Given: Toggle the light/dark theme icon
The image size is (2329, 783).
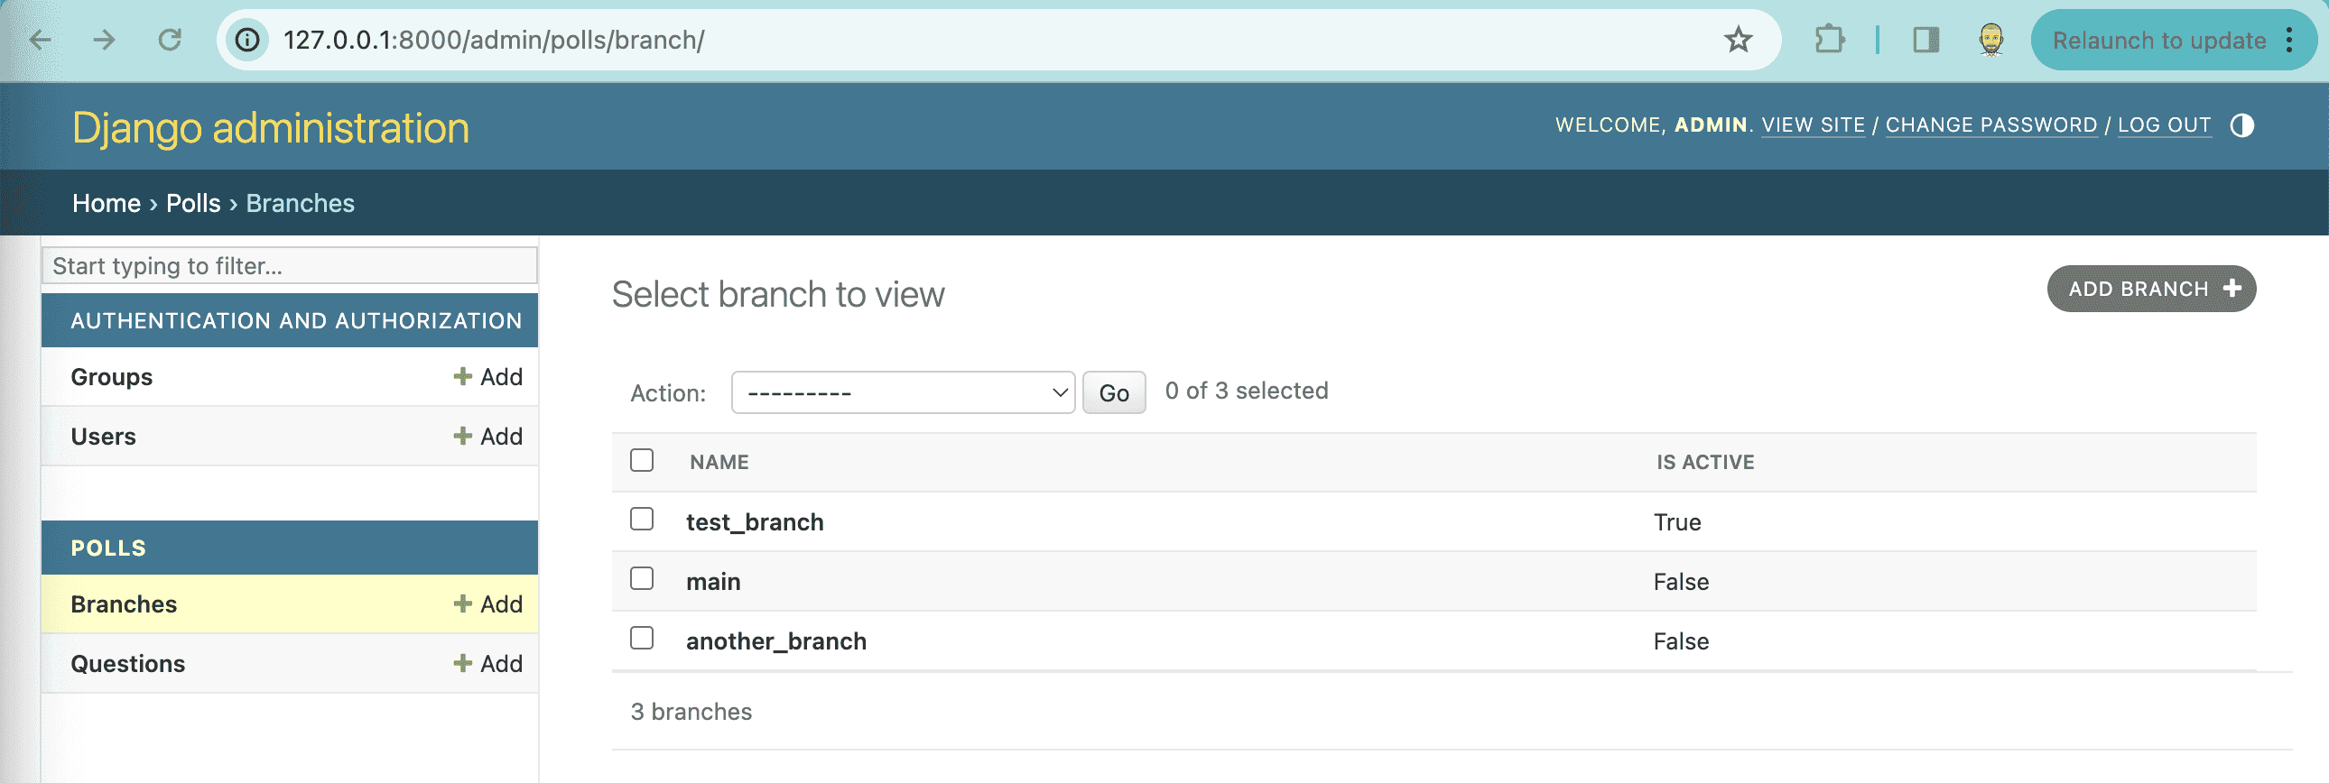Looking at the screenshot, I should (x=2241, y=125).
